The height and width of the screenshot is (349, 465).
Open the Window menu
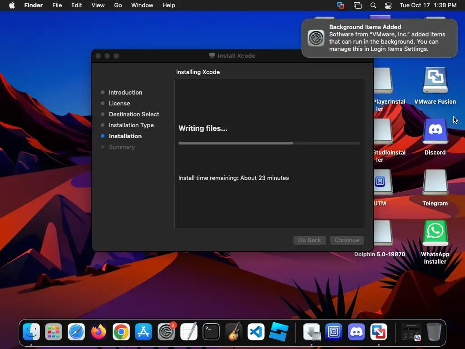pos(142,5)
